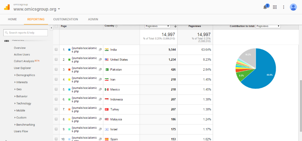This screenshot has width=302, height=141.
Task: Click the India flag icon
Action: (107, 49)
